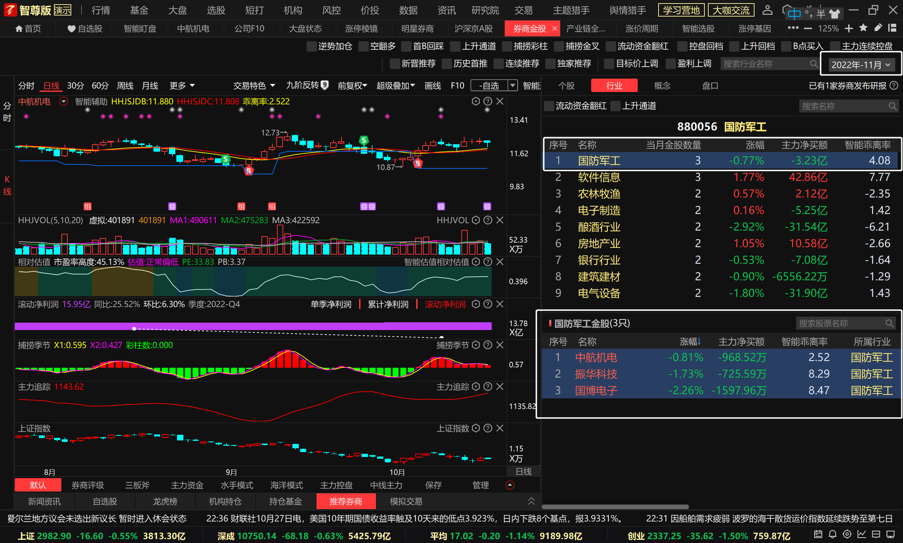Click into the 搜索股票名称 search field

pyautogui.click(x=846, y=323)
